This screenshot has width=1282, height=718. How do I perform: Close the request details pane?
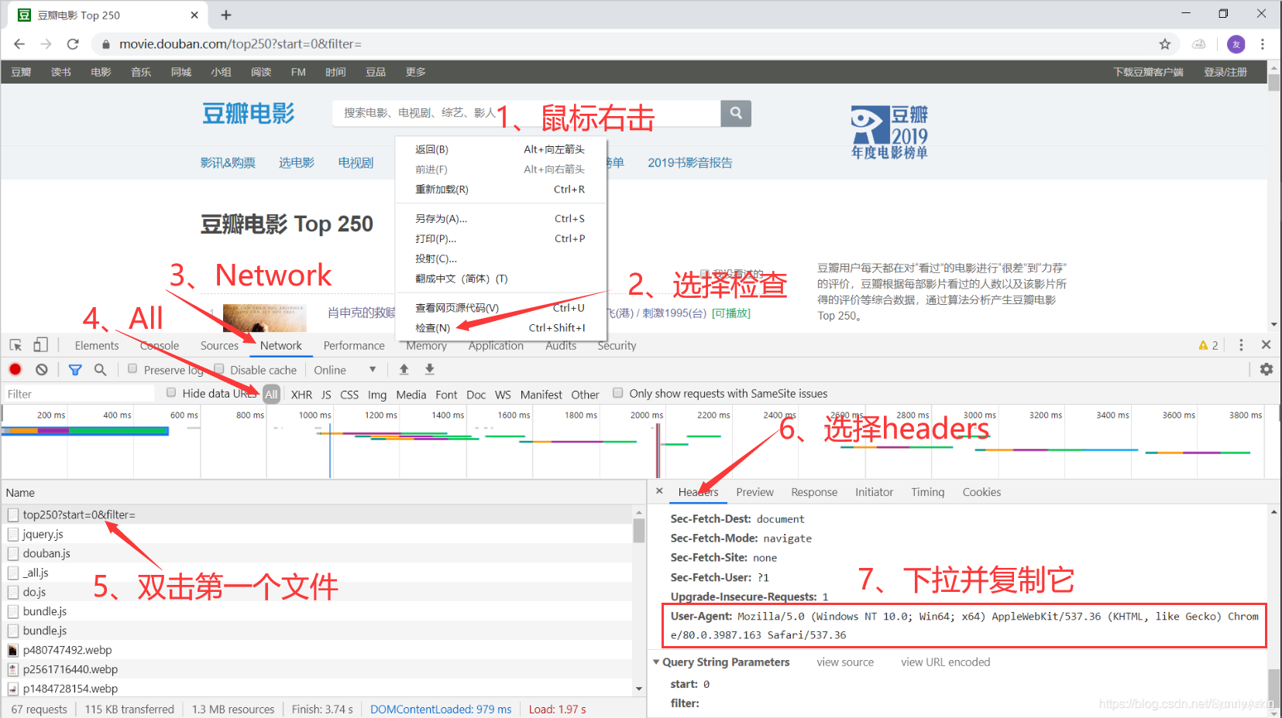click(x=659, y=491)
